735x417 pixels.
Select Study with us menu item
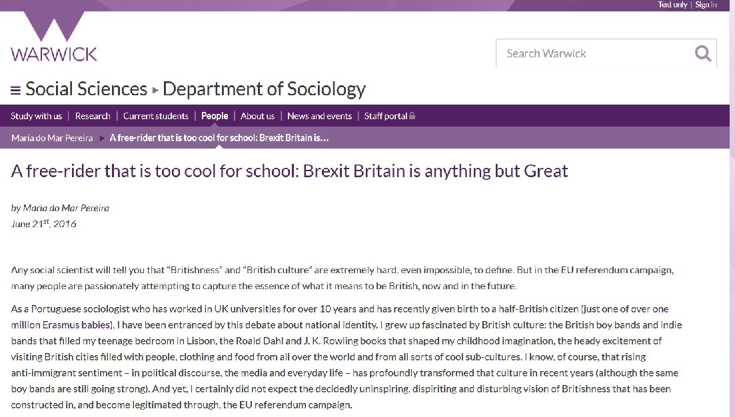coord(36,116)
